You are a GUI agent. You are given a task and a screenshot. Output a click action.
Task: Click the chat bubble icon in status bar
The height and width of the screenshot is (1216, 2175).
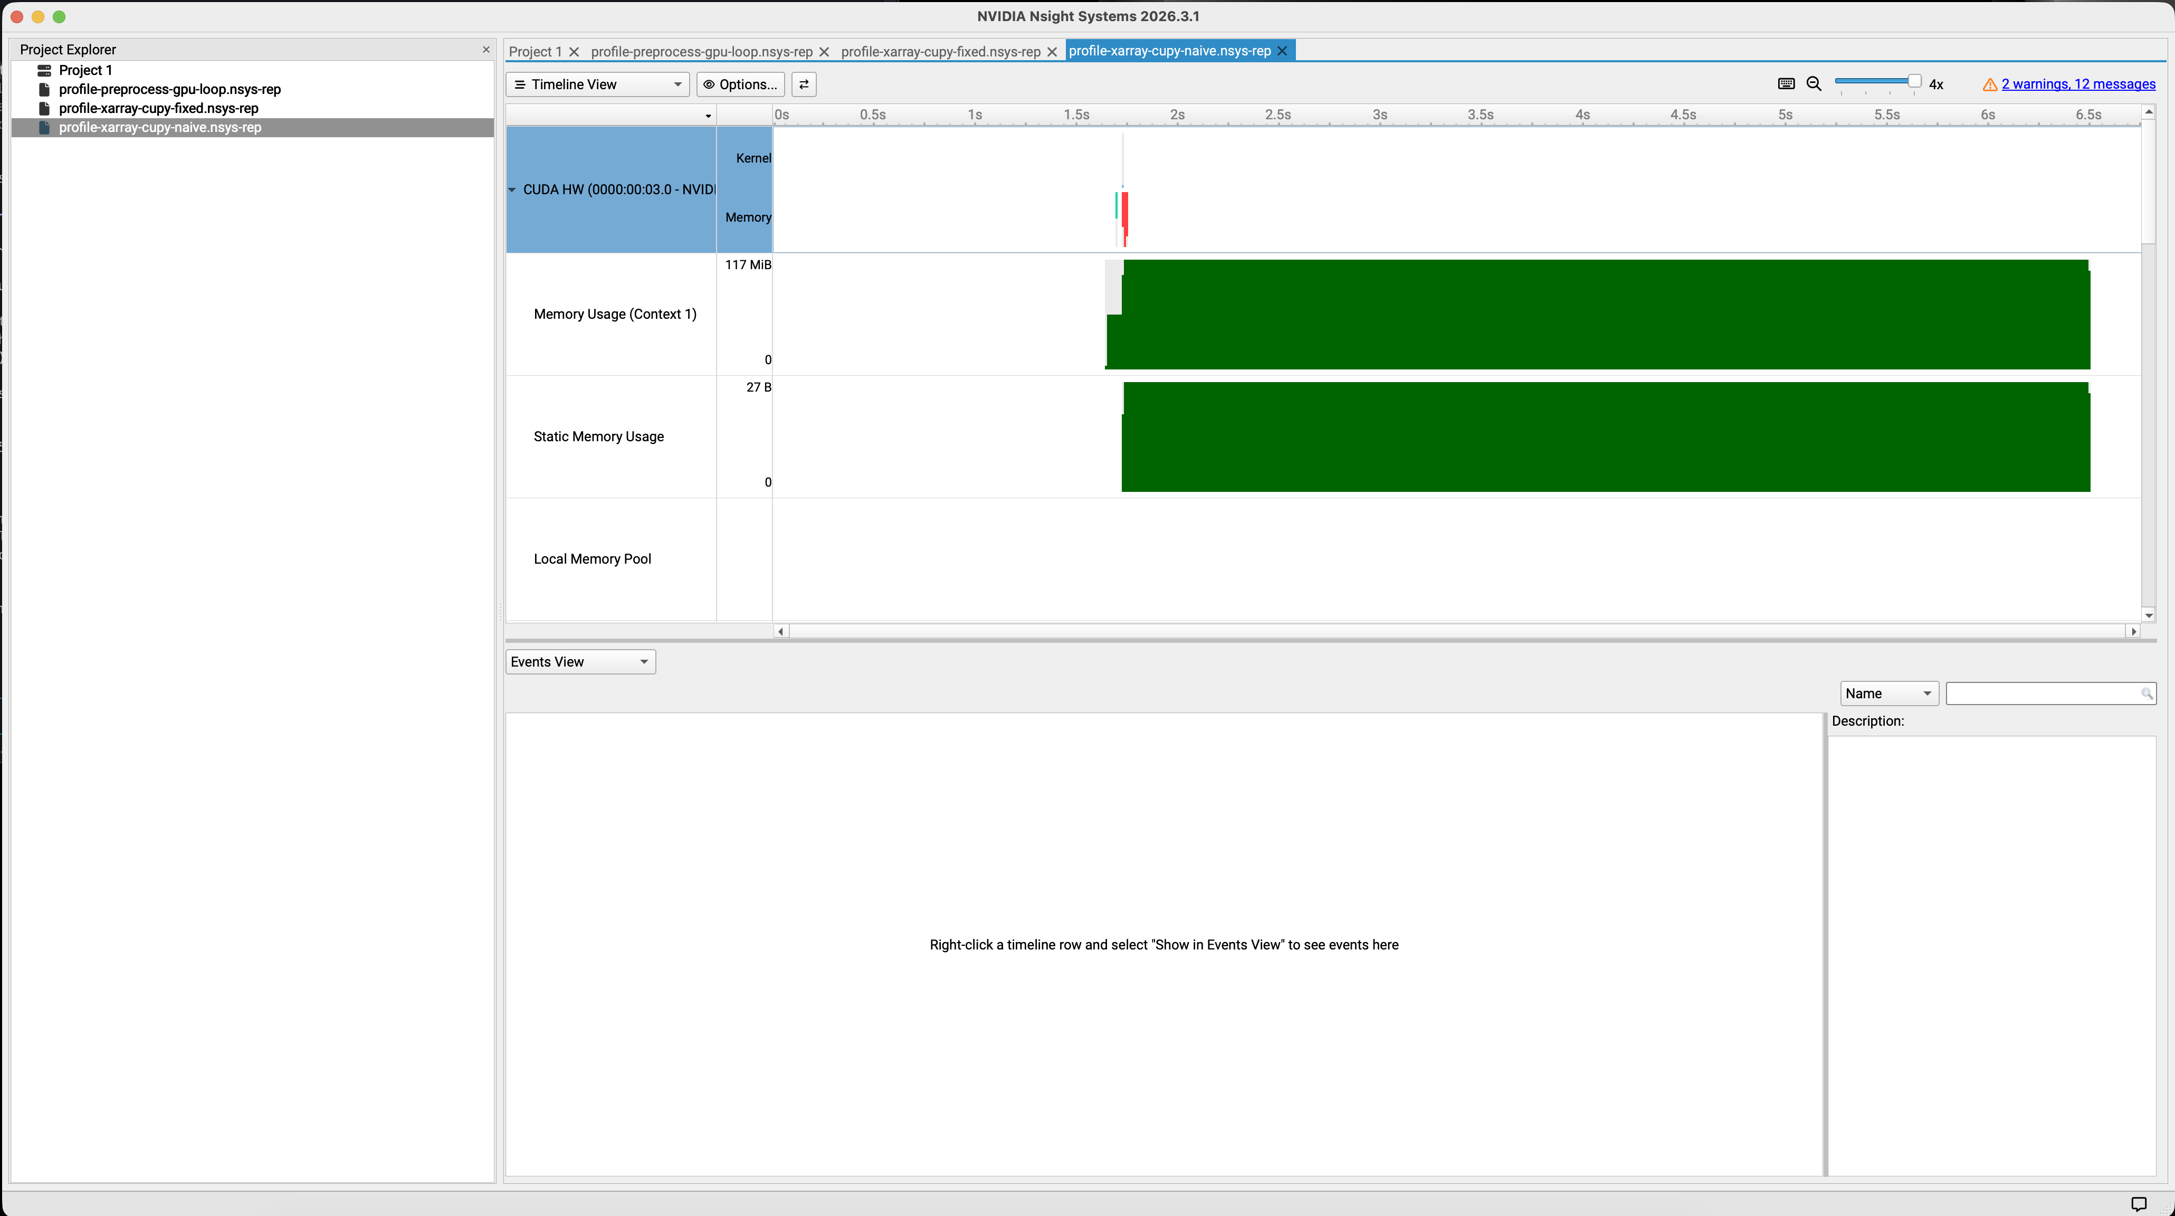point(2139,1204)
